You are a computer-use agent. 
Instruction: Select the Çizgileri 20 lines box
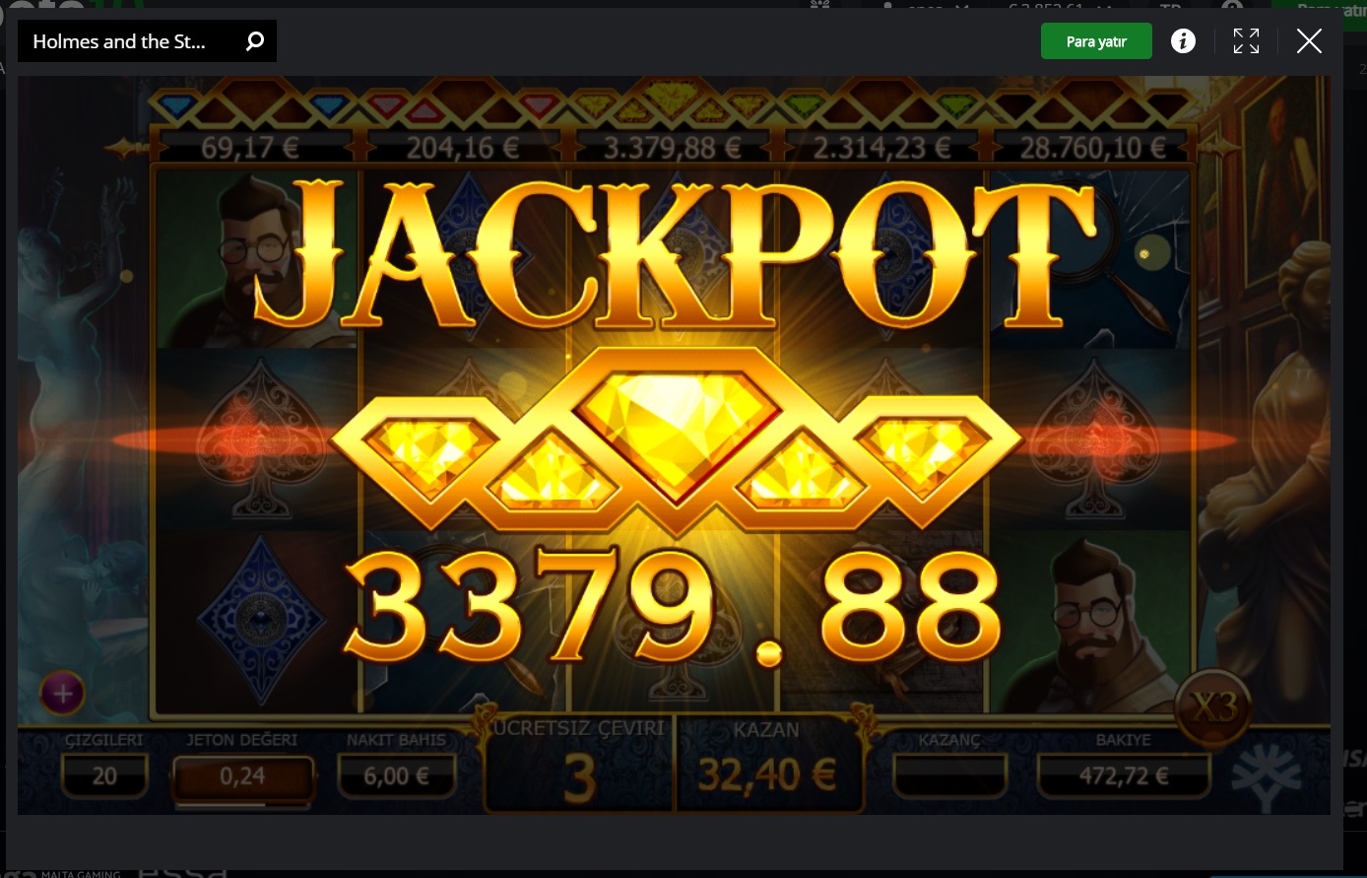pyautogui.click(x=104, y=776)
